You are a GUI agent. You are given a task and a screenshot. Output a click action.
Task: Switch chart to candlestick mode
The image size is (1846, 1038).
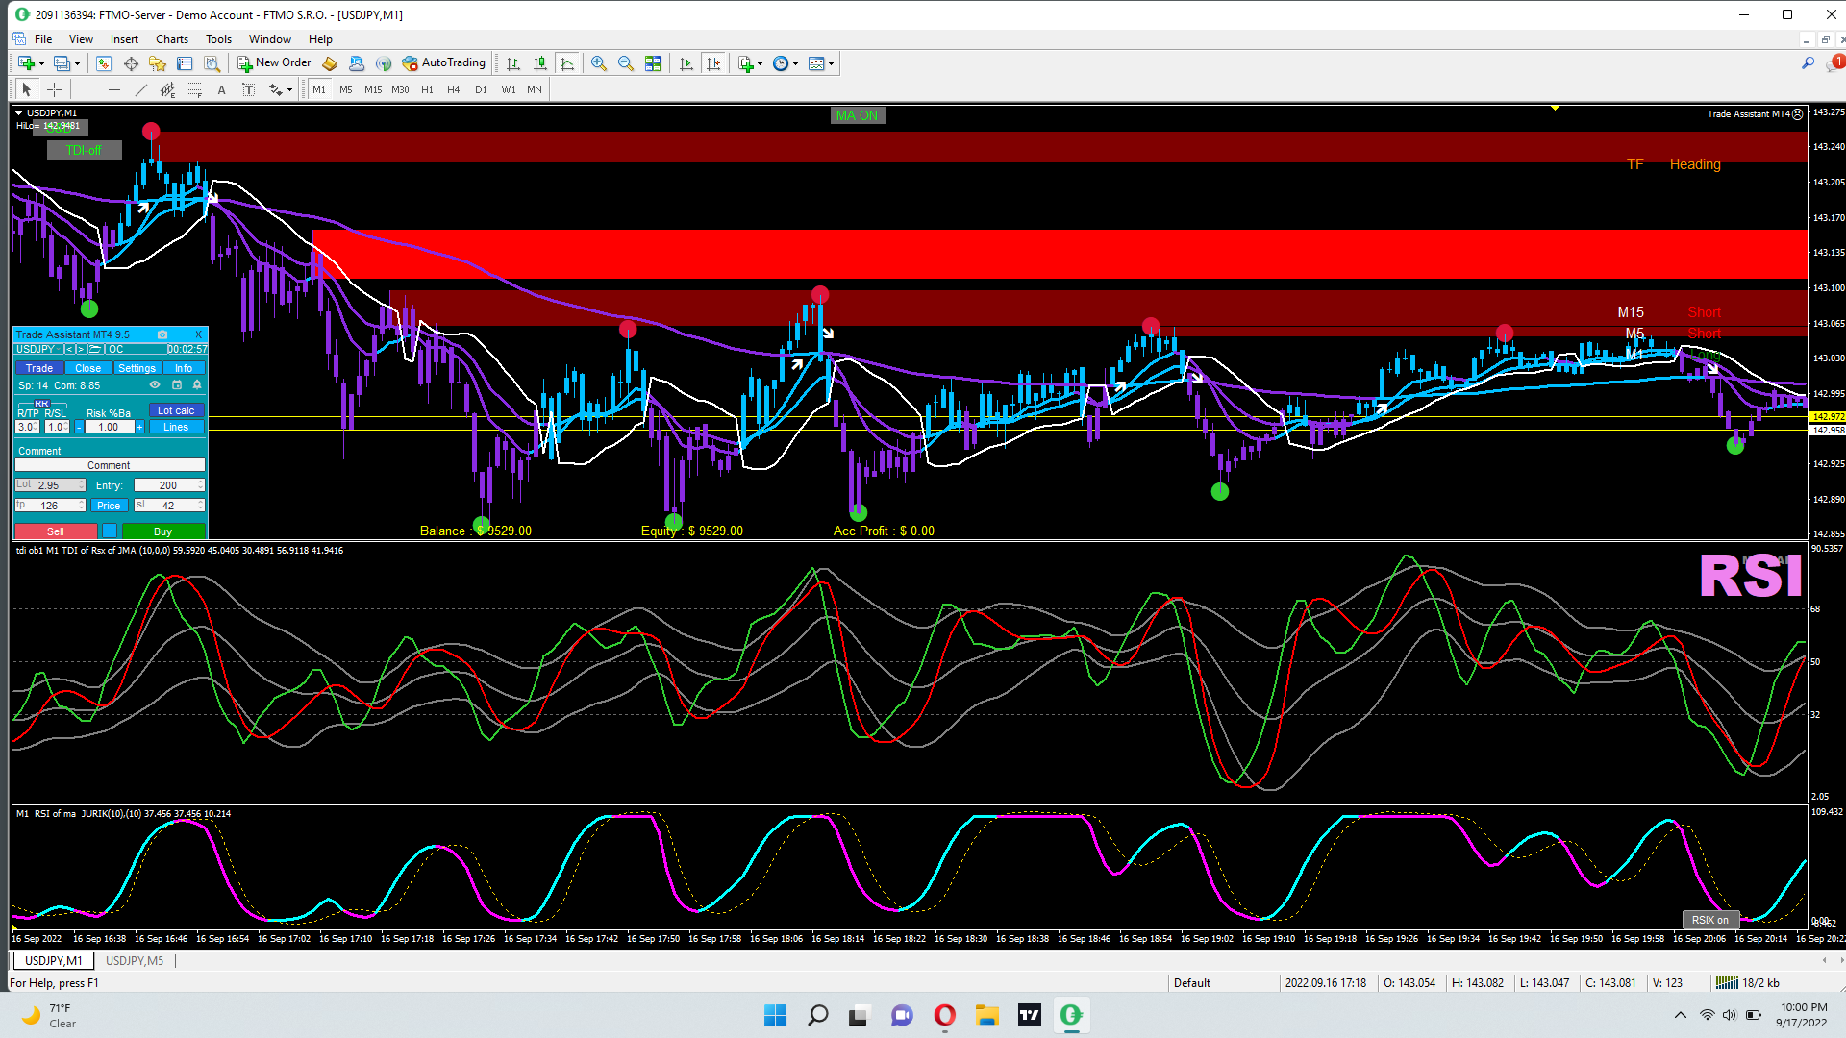pos(540,63)
